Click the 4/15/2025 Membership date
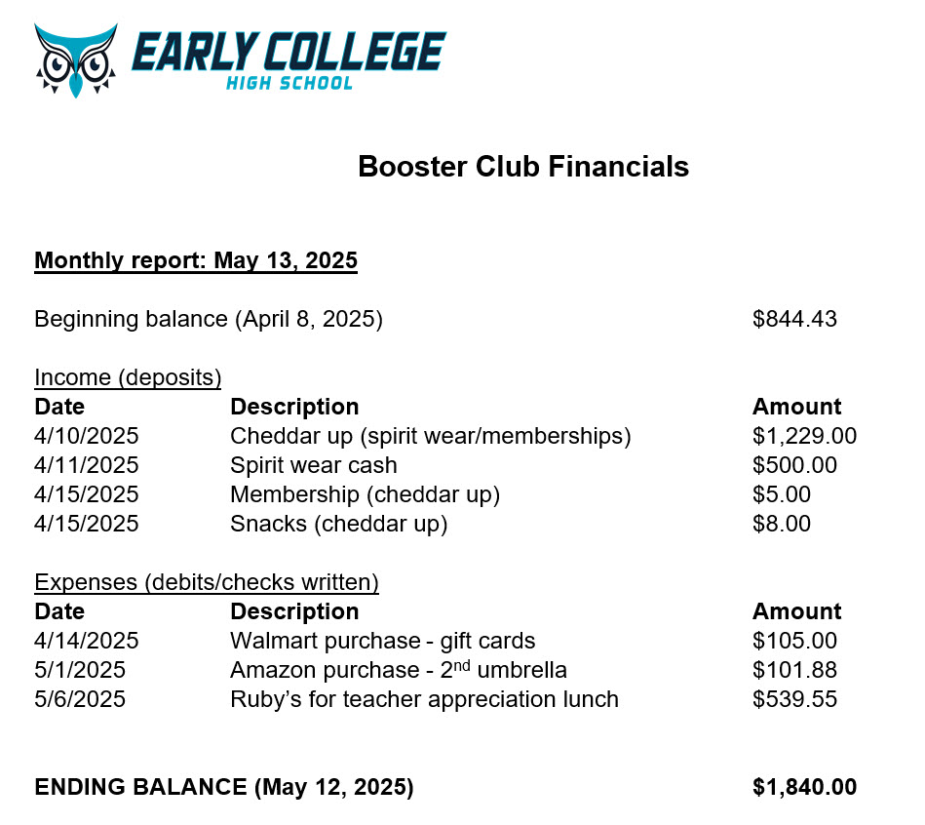 [x=86, y=494]
